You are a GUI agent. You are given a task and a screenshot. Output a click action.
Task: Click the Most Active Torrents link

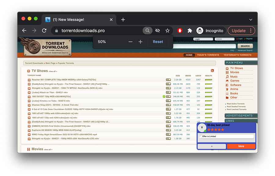point(236,104)
